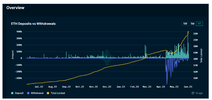Click the '1d ago' timestamp text
Viewport: 212px width, 100px height.
[x=199, y=93]
